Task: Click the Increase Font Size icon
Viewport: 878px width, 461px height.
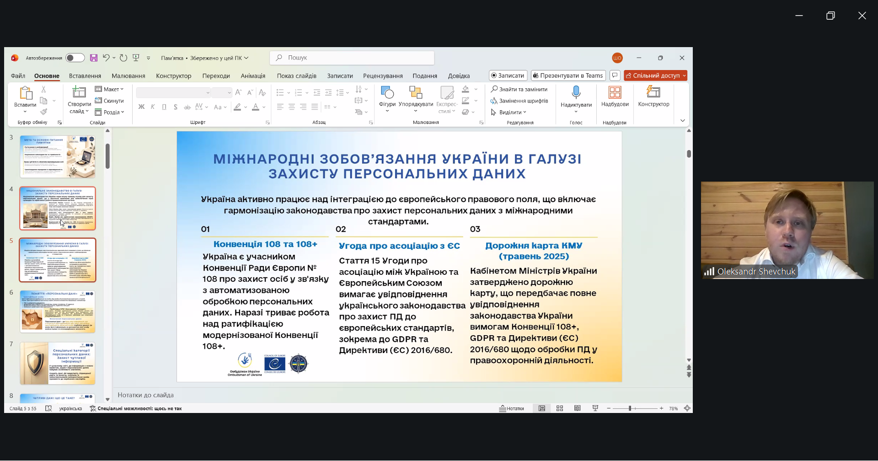Action: click(238, 93)
